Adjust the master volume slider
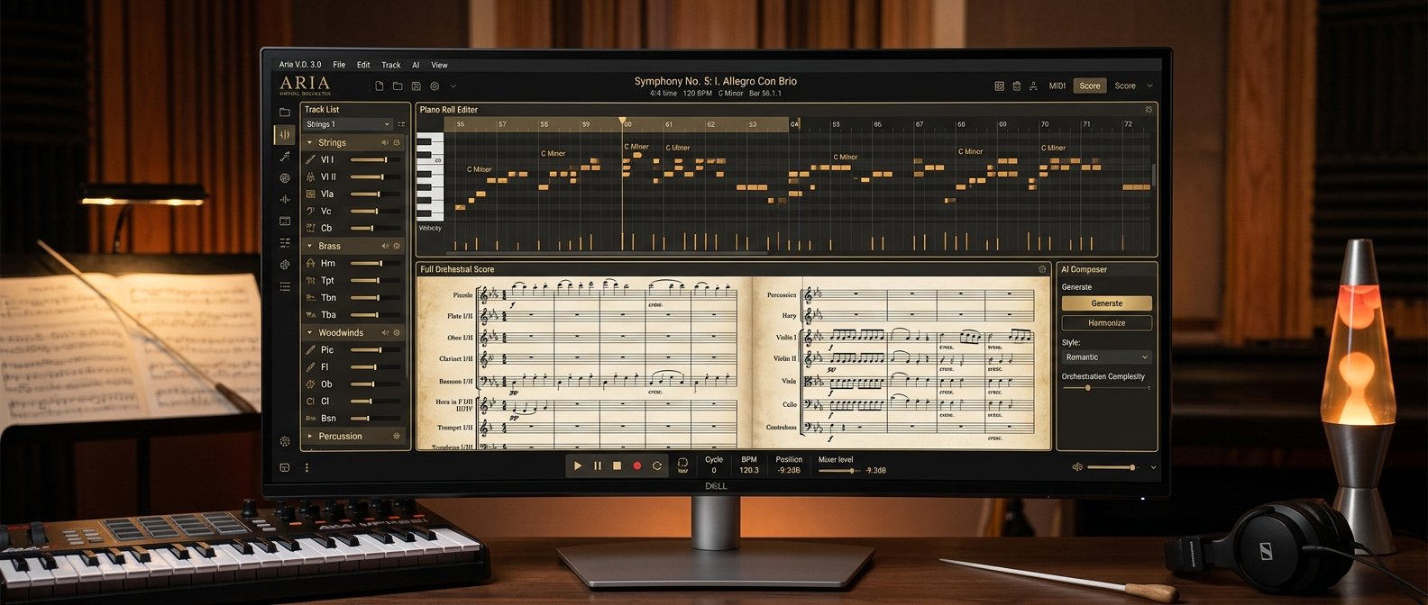Viewport: 1428px width, 605px height. coord(1113,467)
